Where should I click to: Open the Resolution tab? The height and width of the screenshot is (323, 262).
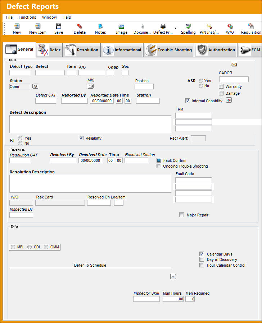(x=82, y=50)
